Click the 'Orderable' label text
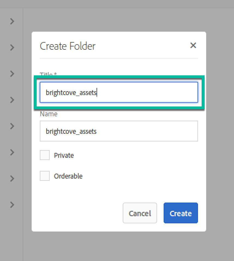The image size is (234, 261). [x=68, y=176]
